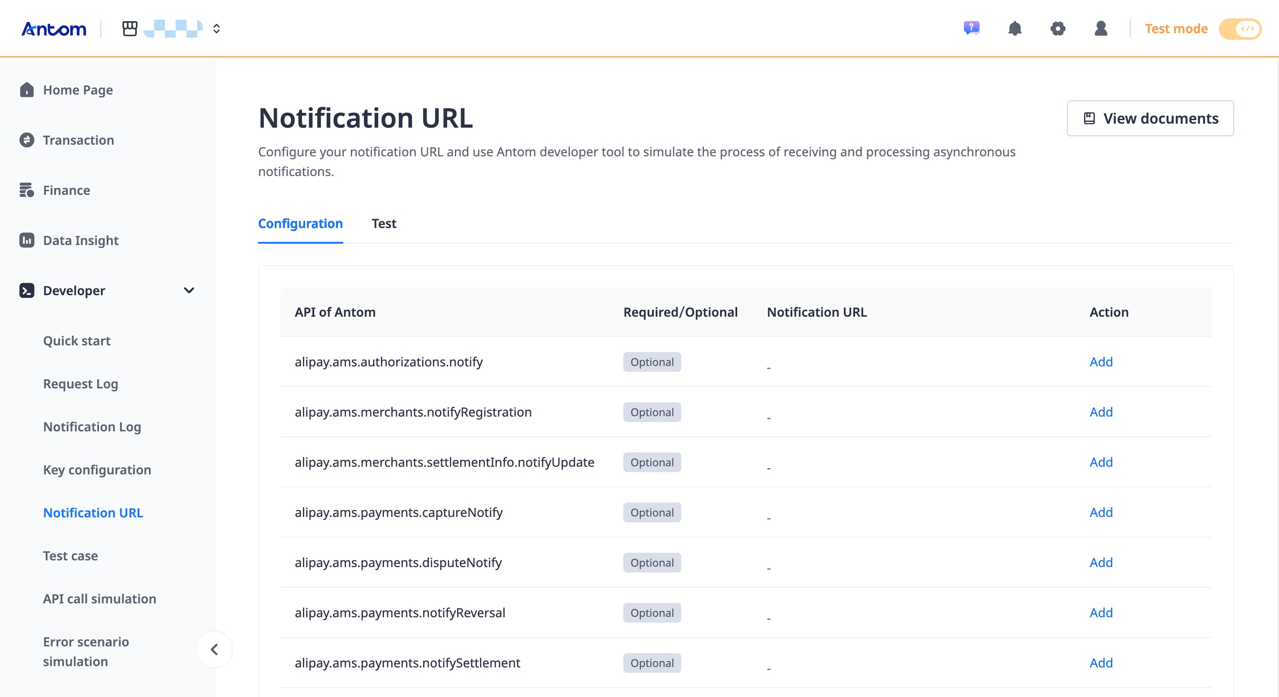Open the Notification Log menu item
Image resolution: width=1279 pixels, height=697 pixels.
click(x=92, y=427)
